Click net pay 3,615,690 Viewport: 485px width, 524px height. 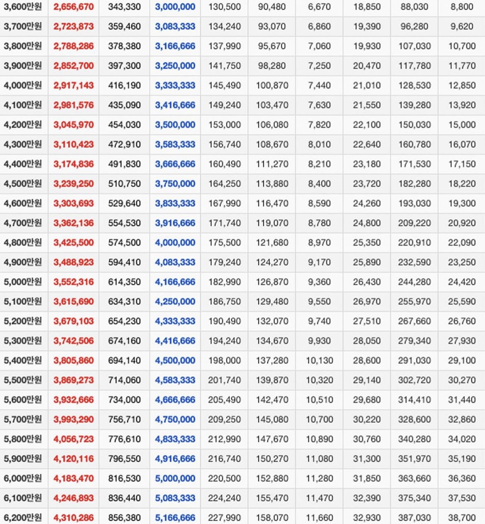click(73, 302)
